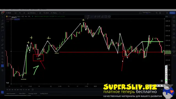Select the Fibonacci tools group
176x99 pixels.
tap(2, 24)
